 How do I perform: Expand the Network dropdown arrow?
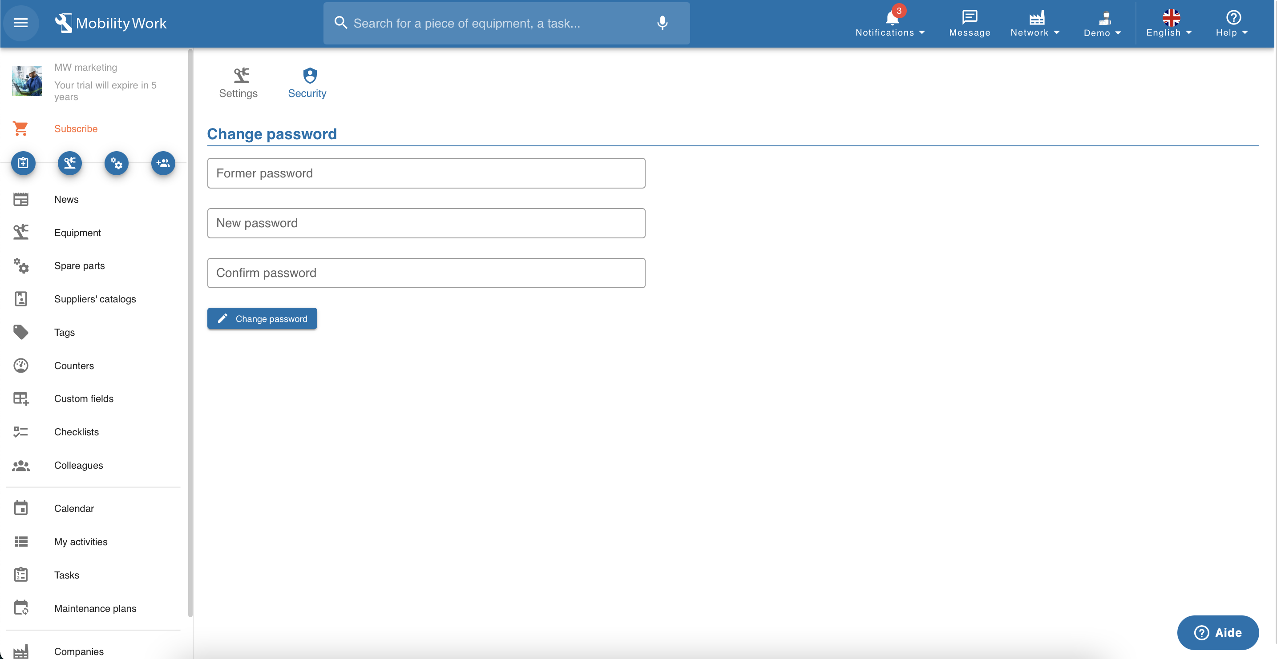pyautogui.click(x=1056, y=33)
